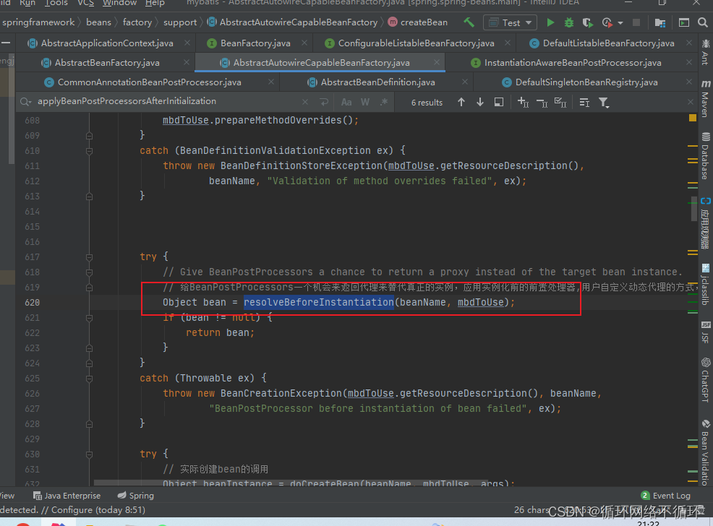Viewport: 713px width, 526px height.
Task: Expand the profiler options arrow
Action: tap(622, 22)
